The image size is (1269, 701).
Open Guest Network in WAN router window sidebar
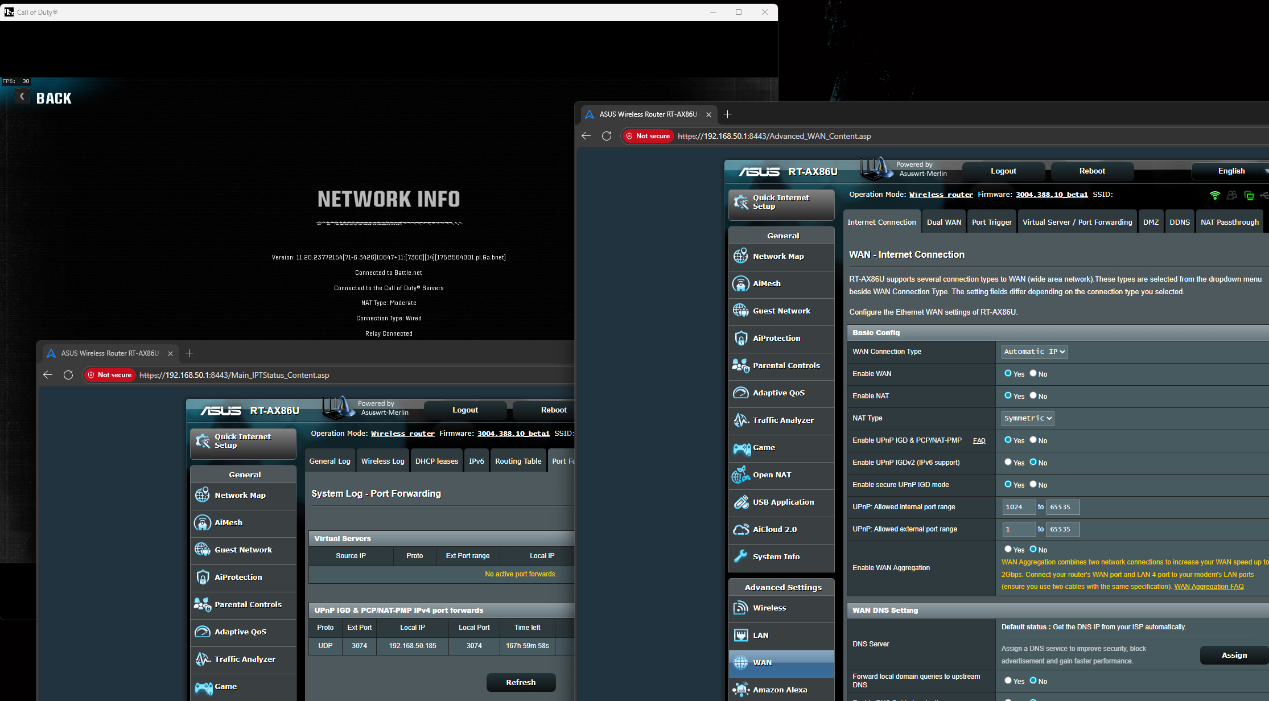(x=781, y=311)
